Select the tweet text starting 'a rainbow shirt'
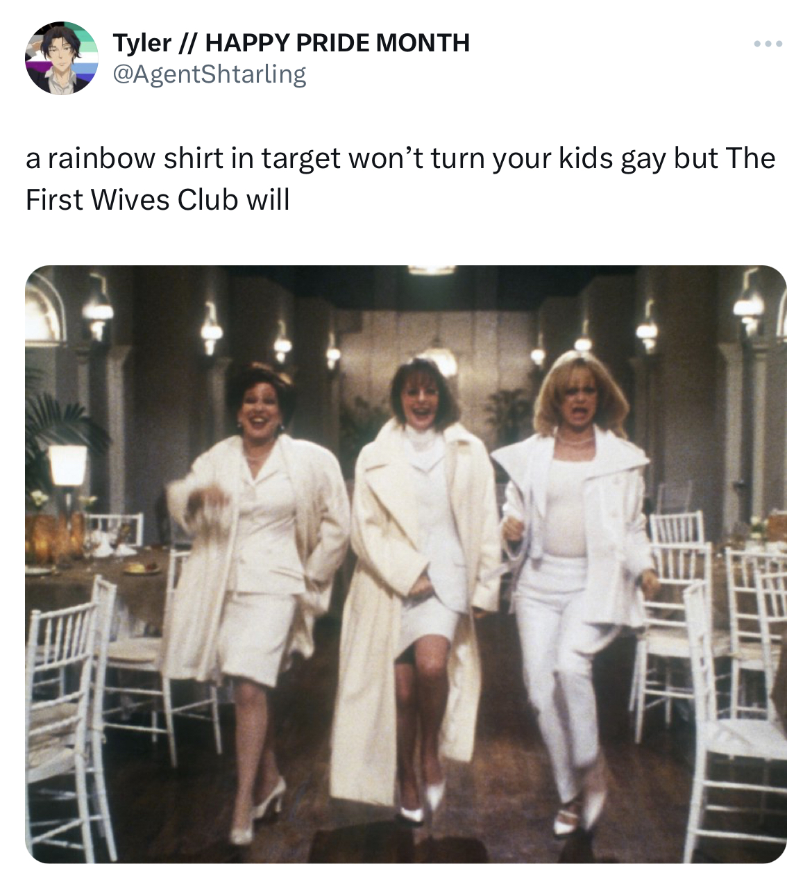 click(400, 178)
